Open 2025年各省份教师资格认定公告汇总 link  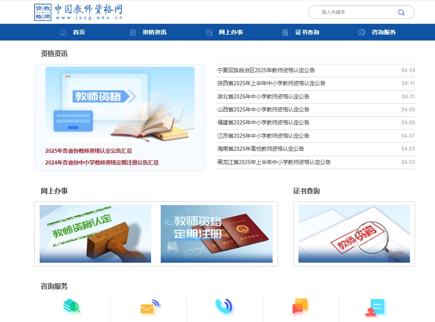(89, 151)
